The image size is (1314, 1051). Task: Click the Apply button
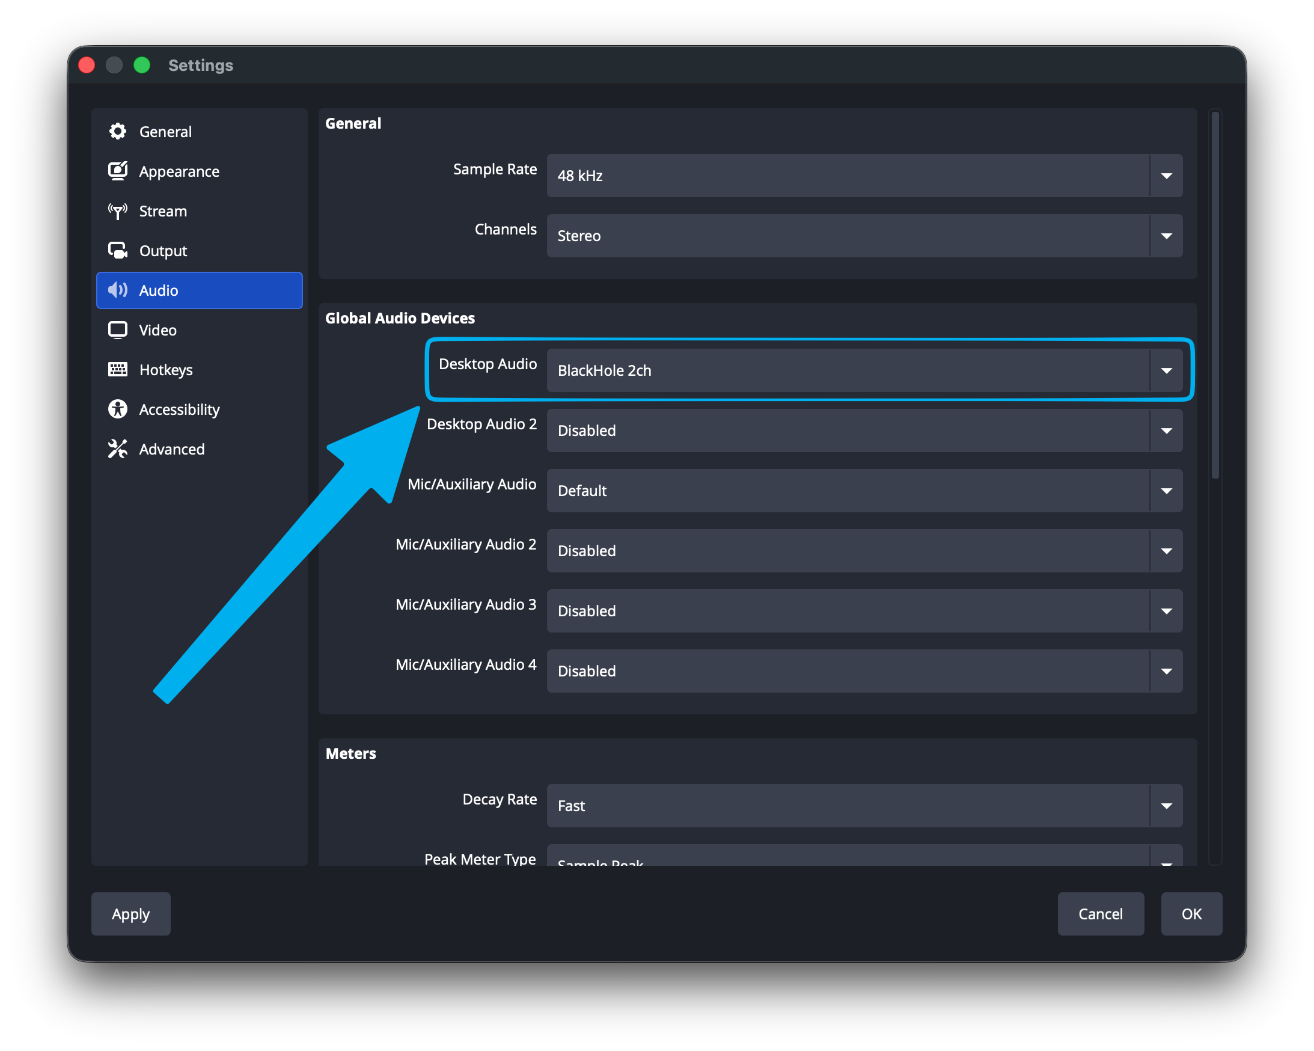coord(131,913)
